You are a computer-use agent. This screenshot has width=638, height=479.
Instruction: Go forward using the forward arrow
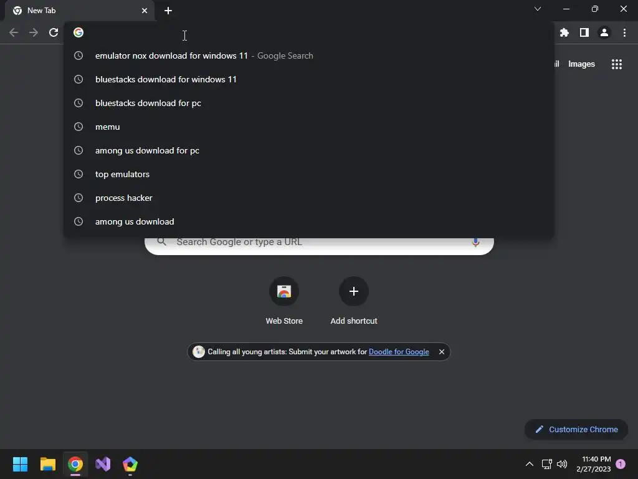34,32
